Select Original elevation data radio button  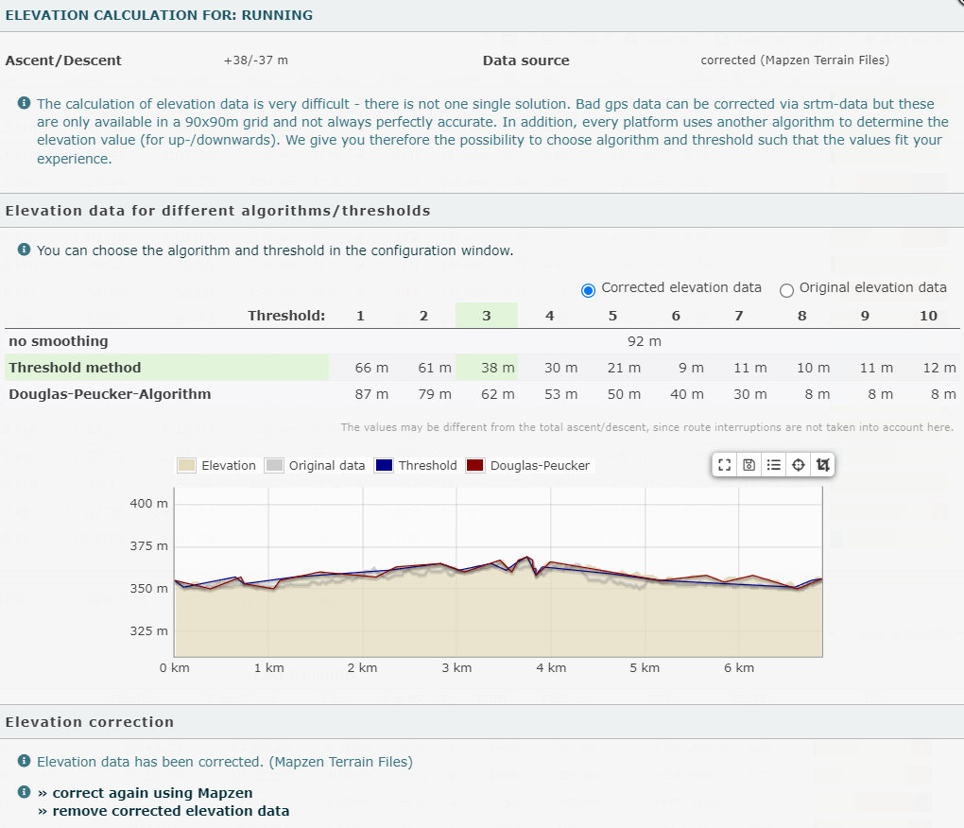[x=786, y=290]
